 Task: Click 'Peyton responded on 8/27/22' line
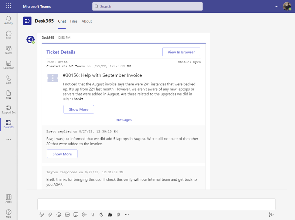(85, 172)
